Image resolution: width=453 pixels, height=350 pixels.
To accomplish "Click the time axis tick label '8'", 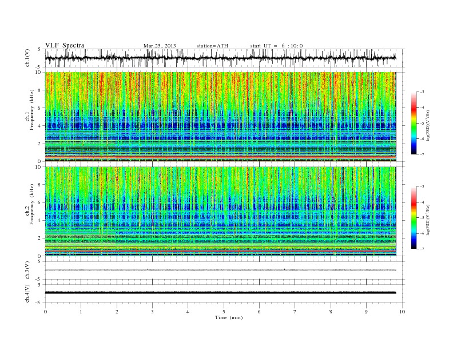I will pos(331,312).
